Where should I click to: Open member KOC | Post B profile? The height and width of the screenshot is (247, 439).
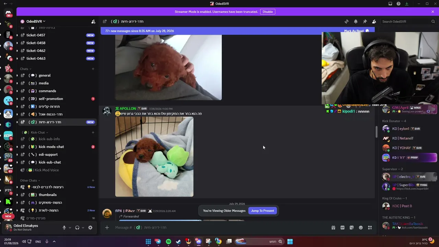(x=409, y=206)
